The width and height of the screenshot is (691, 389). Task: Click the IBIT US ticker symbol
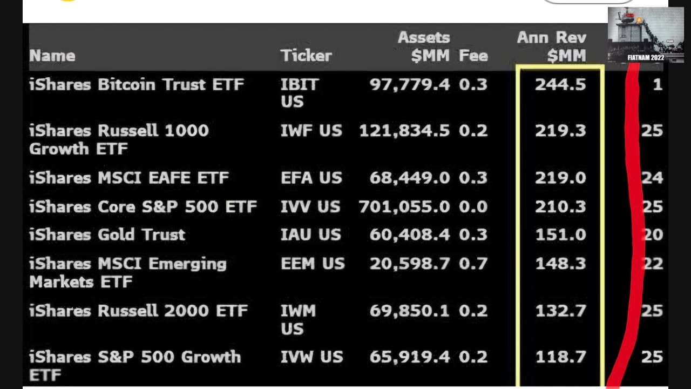tap(300, 93)
